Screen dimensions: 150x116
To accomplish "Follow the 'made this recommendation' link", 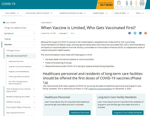I will point(100,89).
